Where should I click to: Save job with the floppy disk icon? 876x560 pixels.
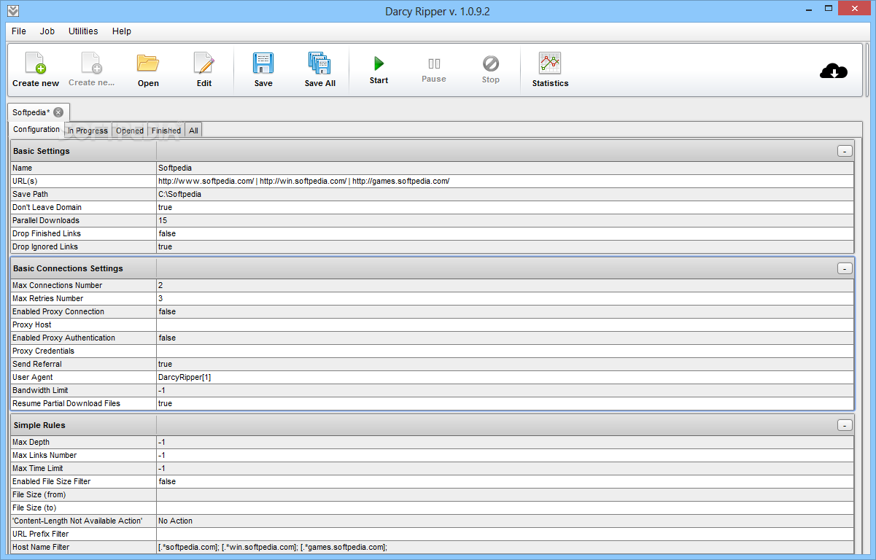pyautogui.click(x=263, y=63)
